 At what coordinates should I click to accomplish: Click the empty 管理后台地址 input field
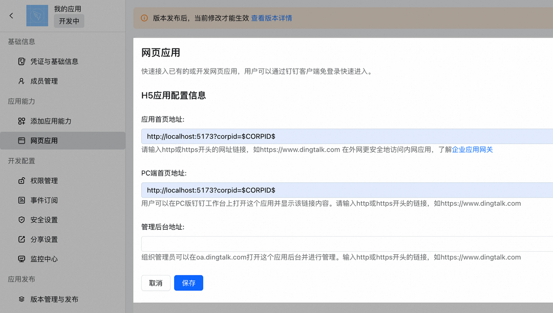(347, 244)
